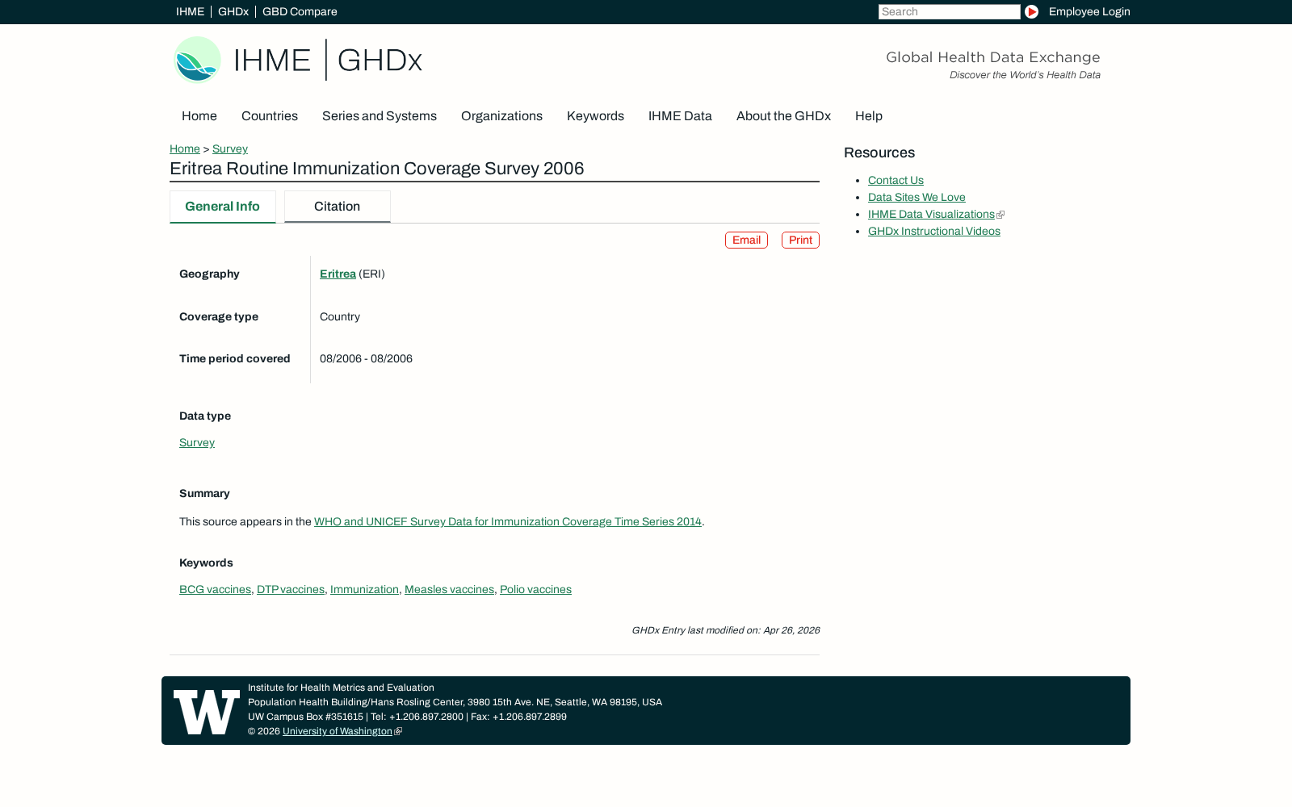Click the IHME leaf logo icon
Screen dimensions: 1292x807
(197, 60)
